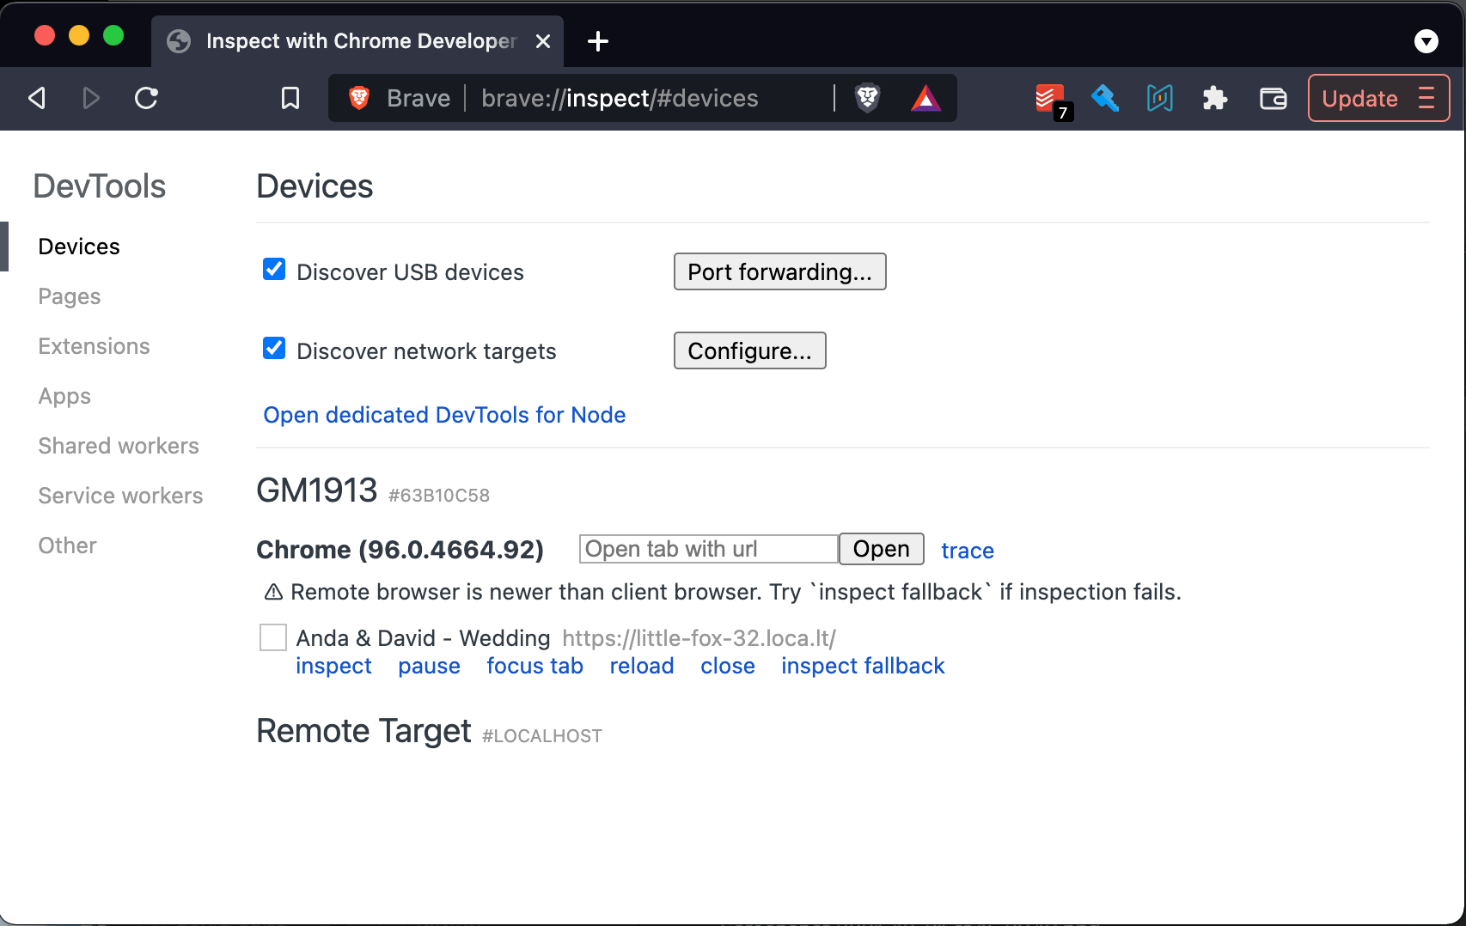Uncheck Discover USB devices

(x=273, y=269)
